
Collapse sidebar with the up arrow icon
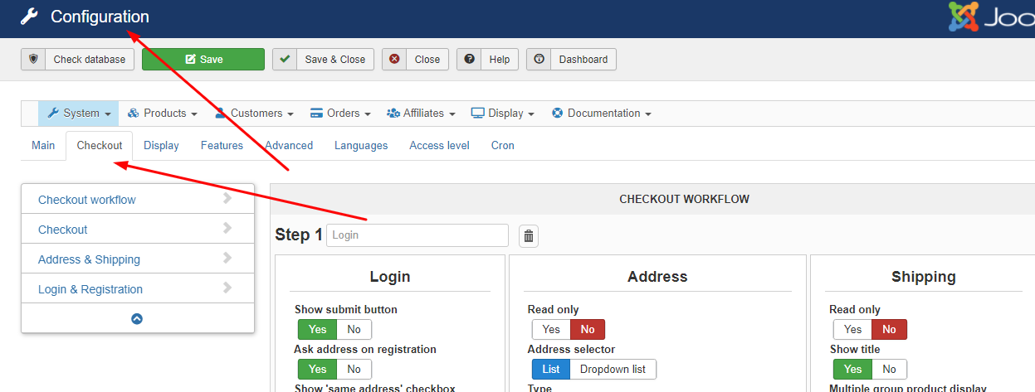pos(137,318)
